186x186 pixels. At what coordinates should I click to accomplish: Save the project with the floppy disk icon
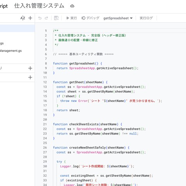click(x=56, y=18)
